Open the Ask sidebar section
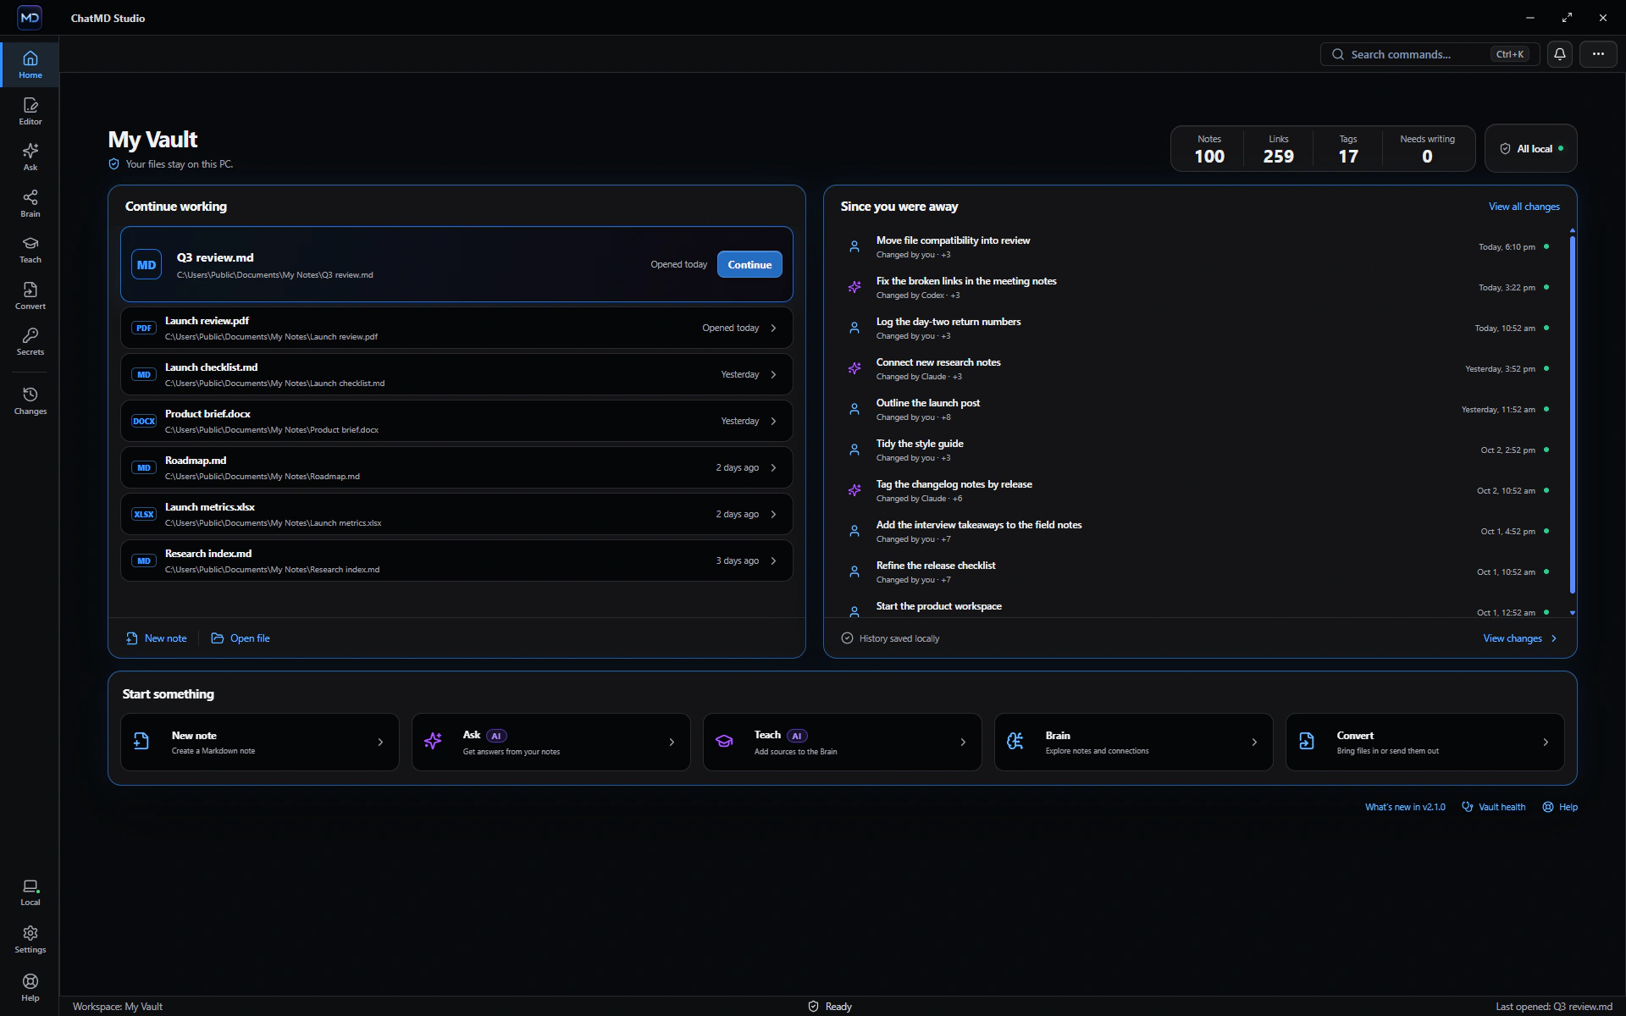 [x=30, y=157]
